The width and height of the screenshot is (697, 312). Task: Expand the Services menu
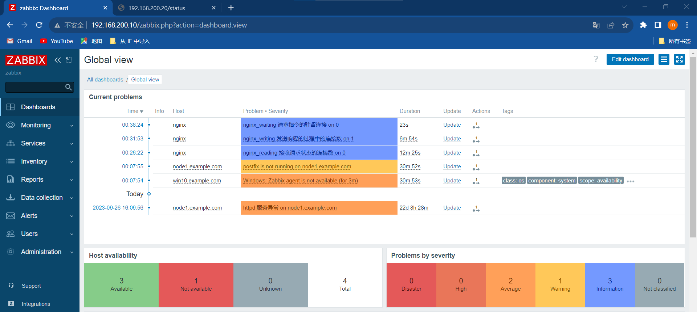(40, 143)
